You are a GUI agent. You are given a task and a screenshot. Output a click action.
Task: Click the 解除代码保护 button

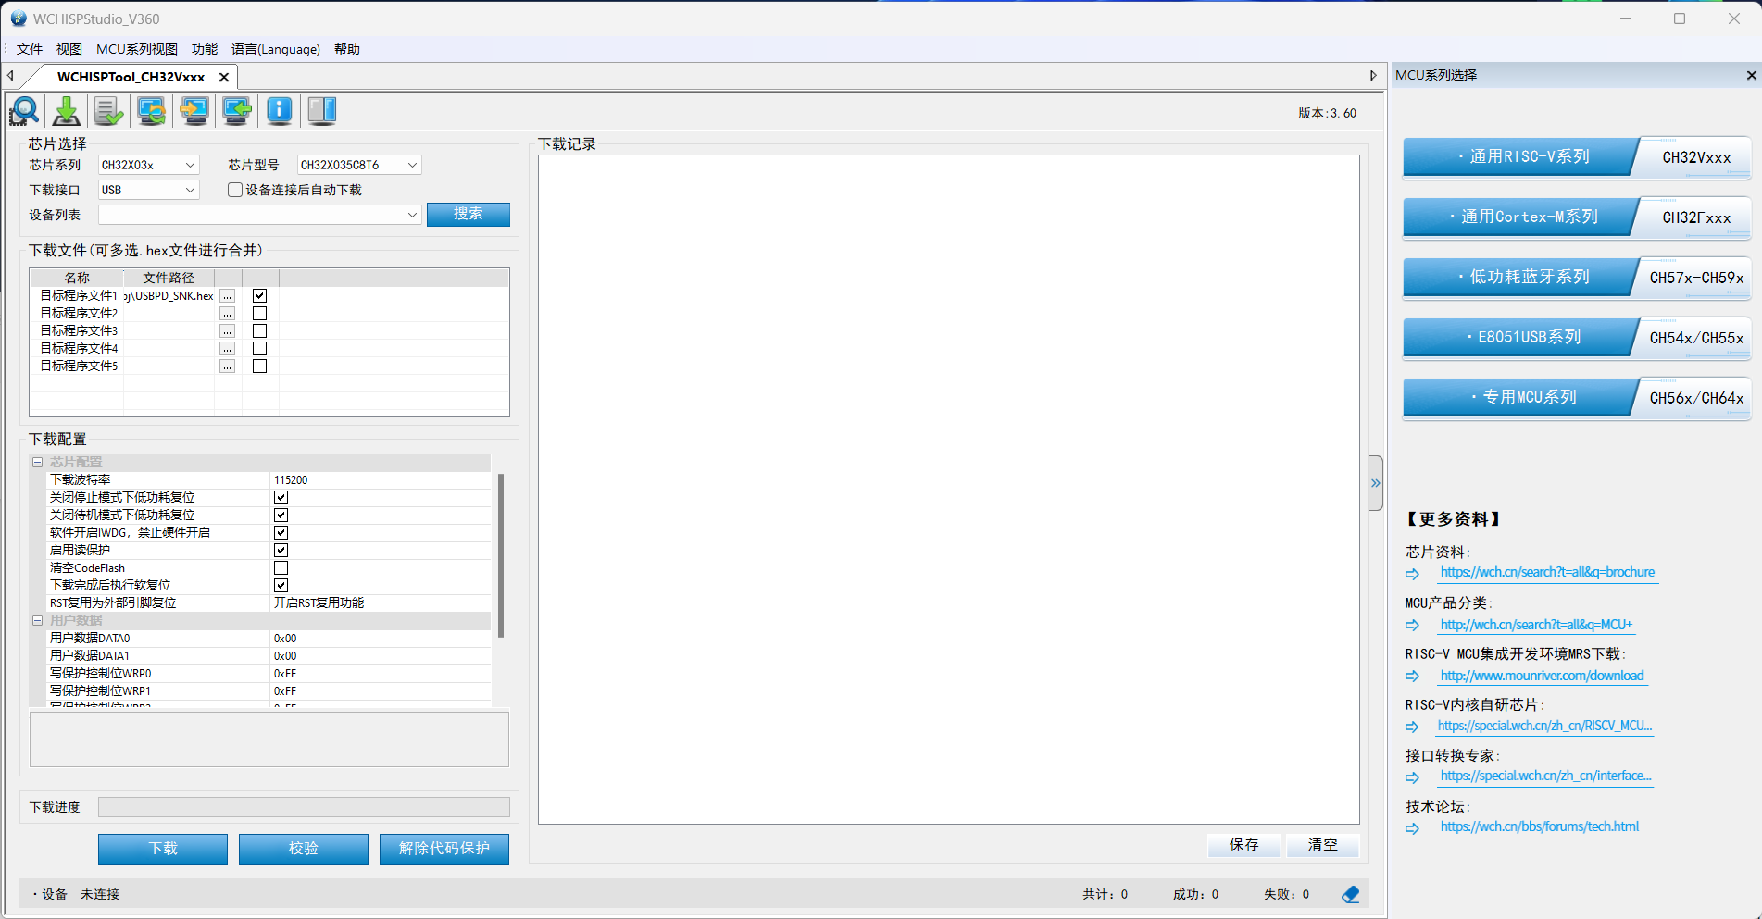tap(444, 849)
